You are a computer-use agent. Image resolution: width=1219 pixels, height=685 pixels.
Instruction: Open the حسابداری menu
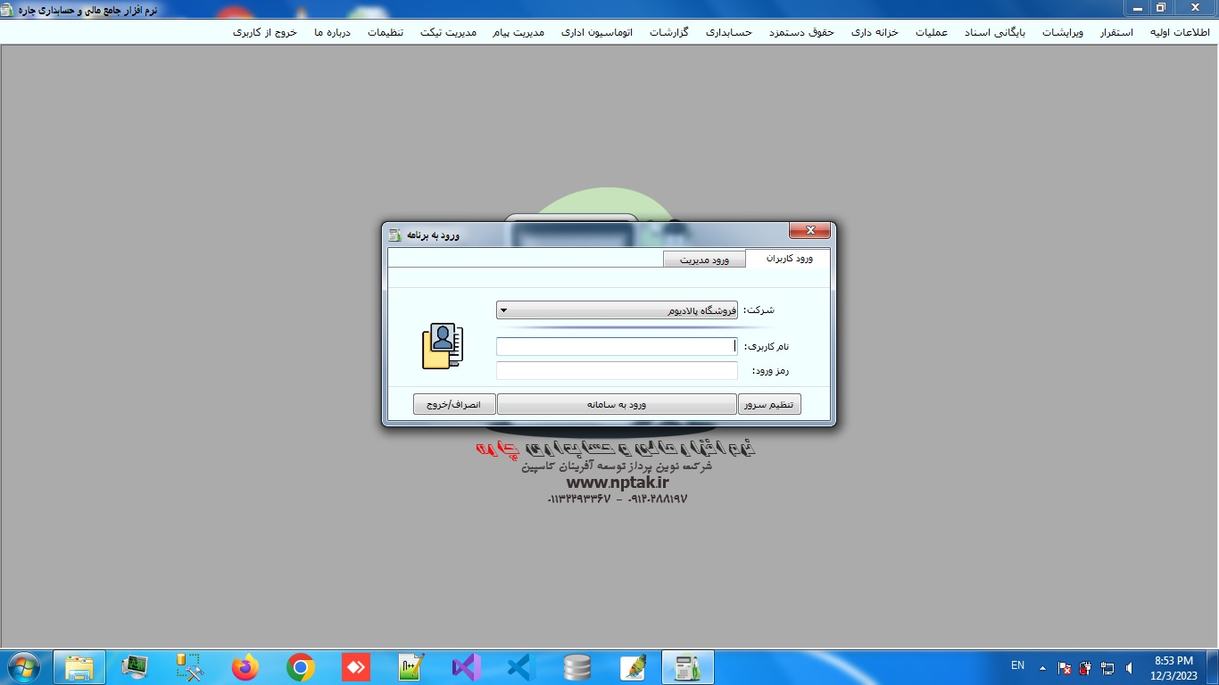click(728, 32)
